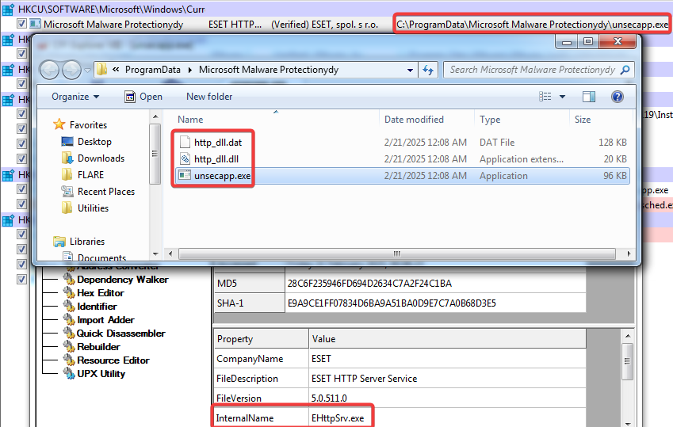Click the http_dll.dat file icon

tap(185, 142)
